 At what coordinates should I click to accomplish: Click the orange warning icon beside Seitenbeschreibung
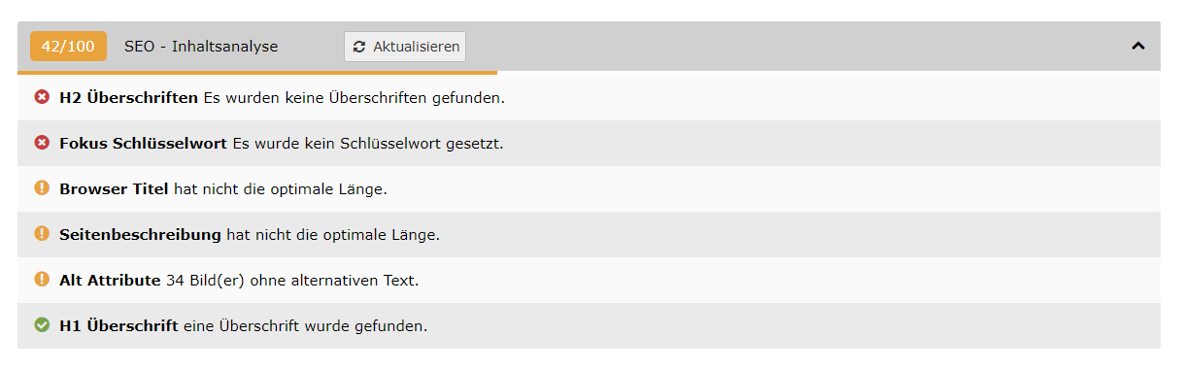[x=42, y=234]
